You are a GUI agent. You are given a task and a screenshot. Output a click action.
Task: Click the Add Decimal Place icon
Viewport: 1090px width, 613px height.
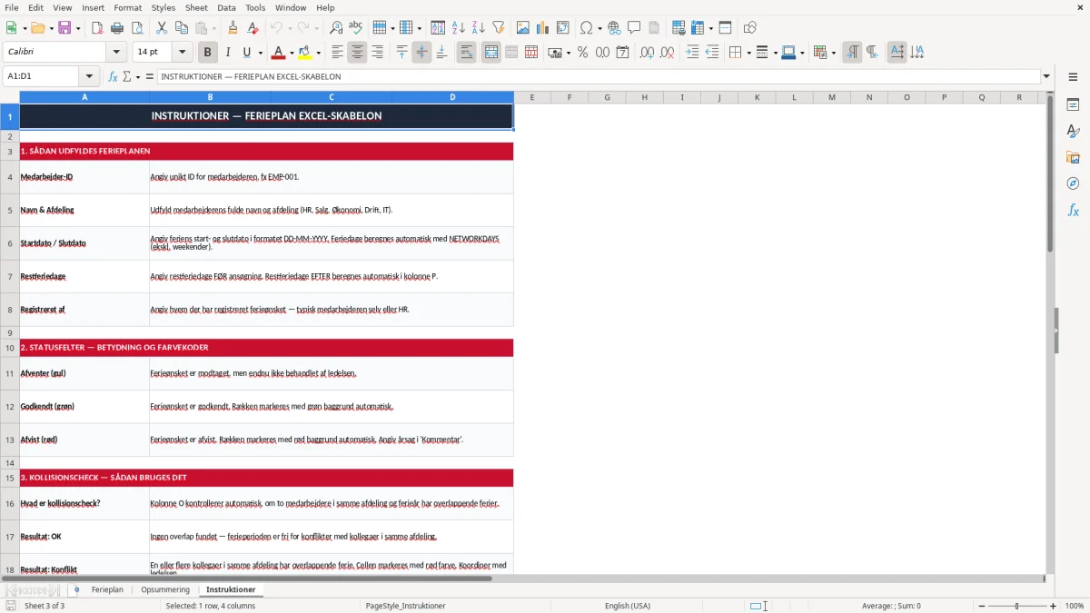click(647, 53)
